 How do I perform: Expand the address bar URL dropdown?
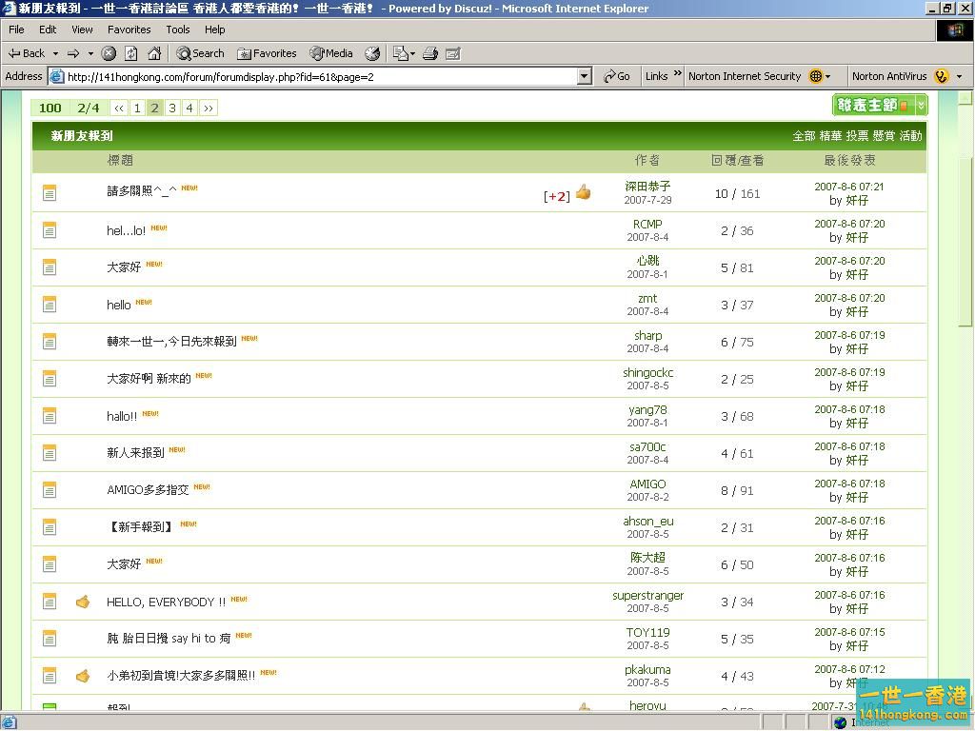(x=585, y=76)
